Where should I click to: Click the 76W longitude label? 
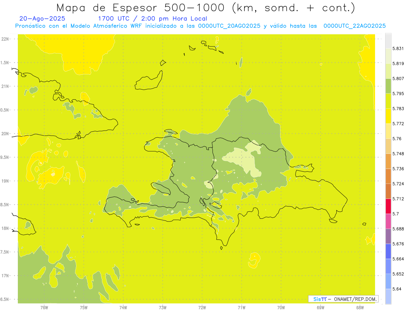tap(44, 307)
